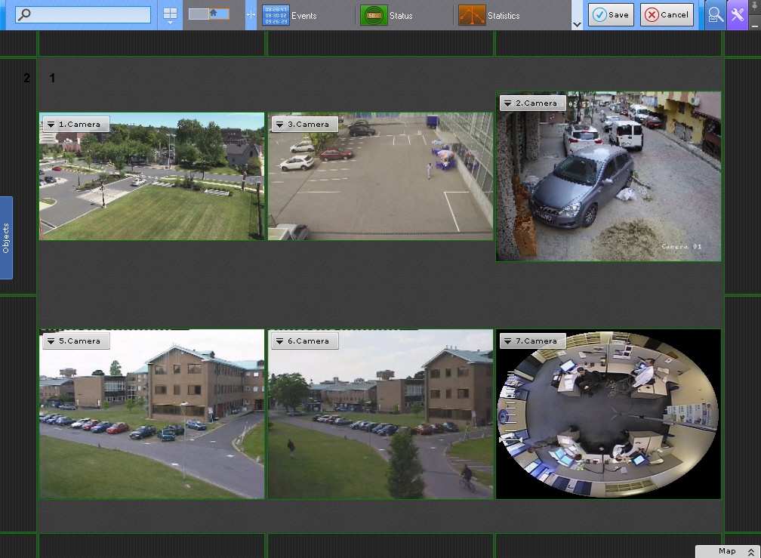Open the 5.Camera dropdown menu

51,341
